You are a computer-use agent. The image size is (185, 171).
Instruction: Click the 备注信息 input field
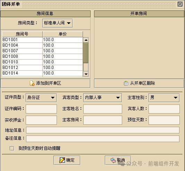click(103, 139)
